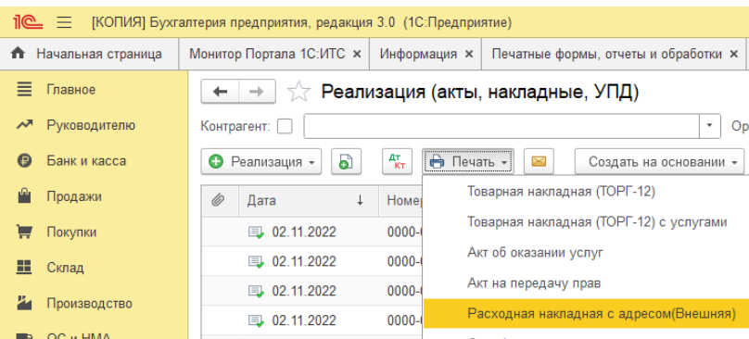Click the Дт/Кт postings icon
749x339 pixels.
397,161
